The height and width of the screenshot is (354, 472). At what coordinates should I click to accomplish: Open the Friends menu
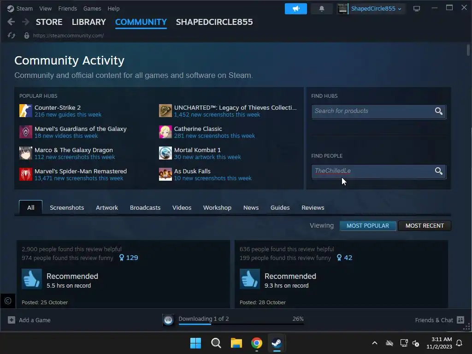[67, 9]
